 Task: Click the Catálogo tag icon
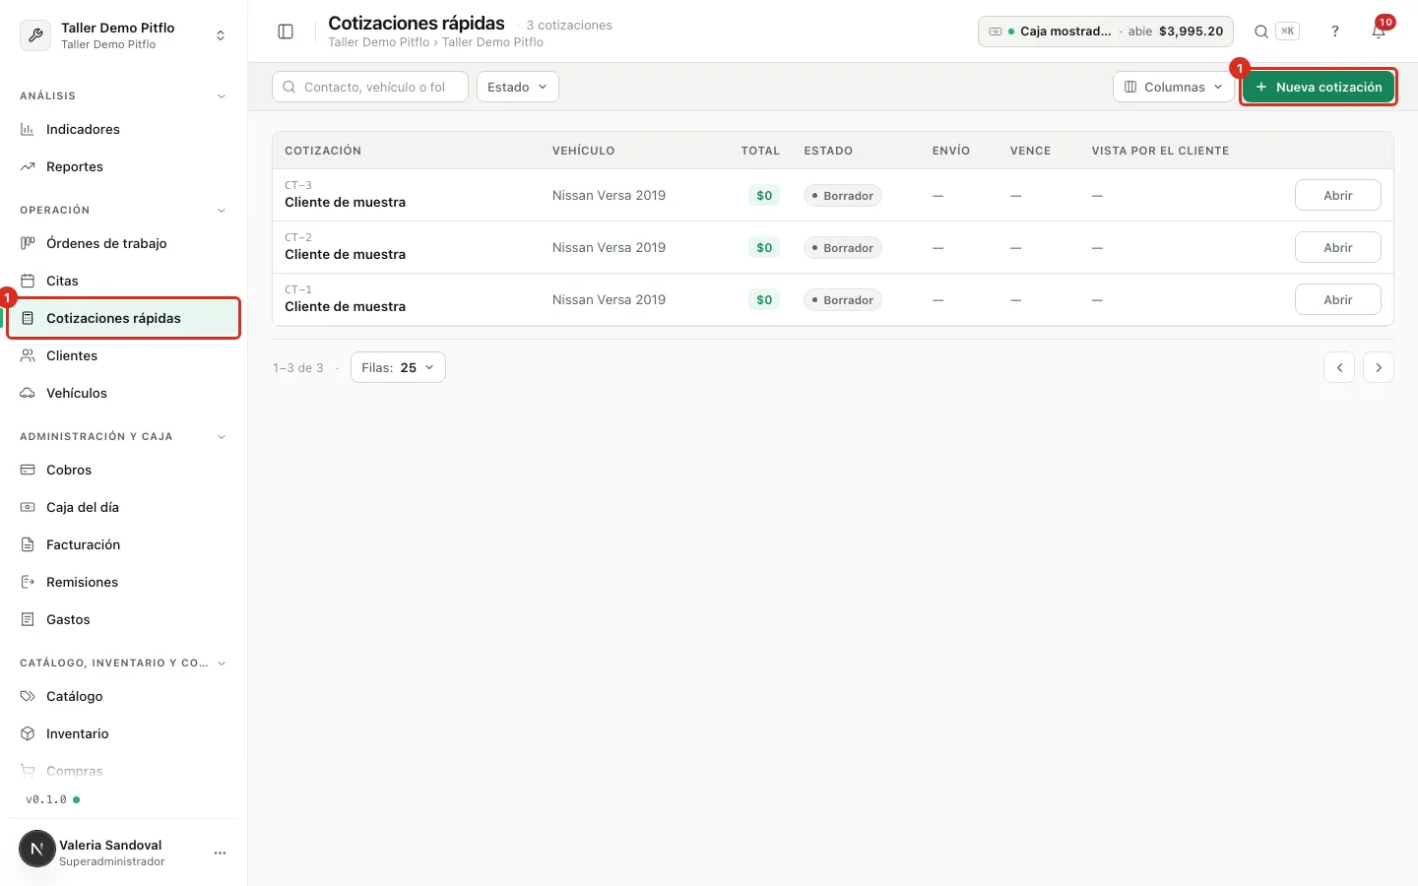[x=28, y=696]
